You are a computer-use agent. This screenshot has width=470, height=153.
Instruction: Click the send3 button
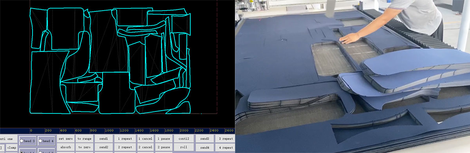pos(205,138)
